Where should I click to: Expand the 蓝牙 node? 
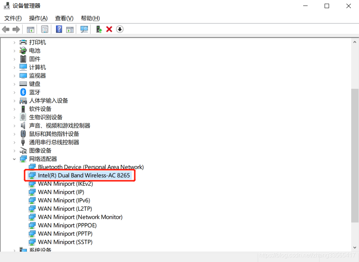point(14,93)
